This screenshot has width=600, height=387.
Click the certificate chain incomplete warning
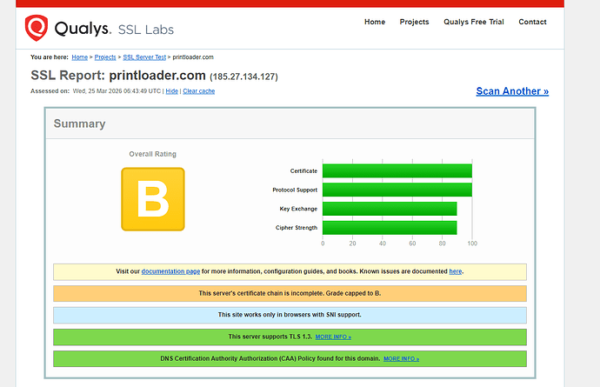click(x=290, y=293)
